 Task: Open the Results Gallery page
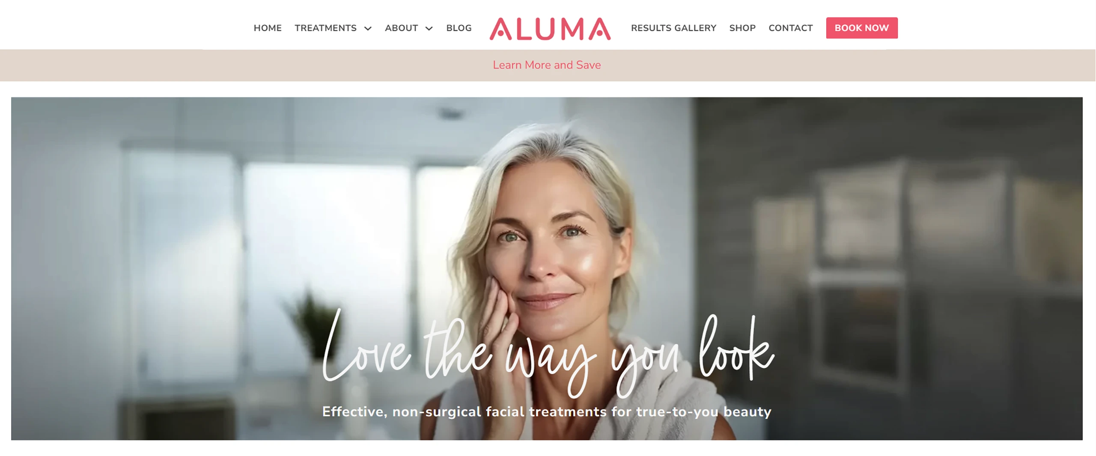coord(673,28)
